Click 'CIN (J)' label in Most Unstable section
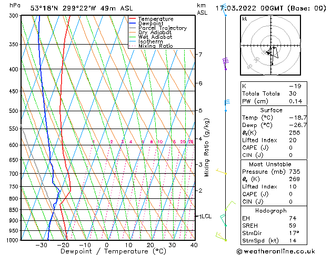Viewport: 331px width, 255px height. [x=253, y=201]
